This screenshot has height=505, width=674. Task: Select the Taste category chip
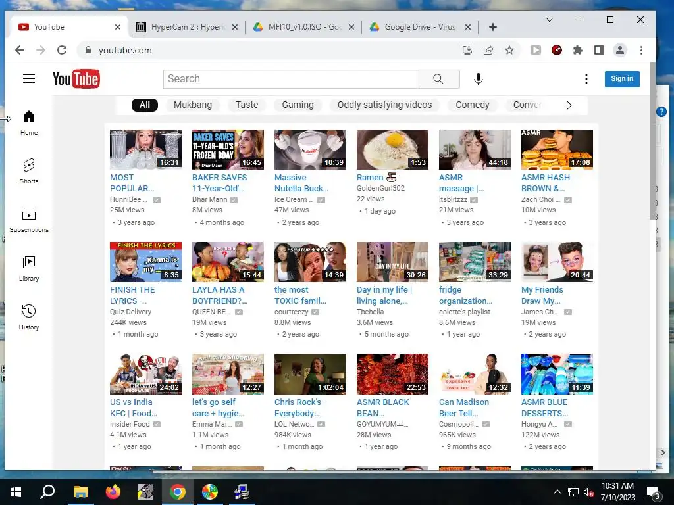(x=247, y=105)
